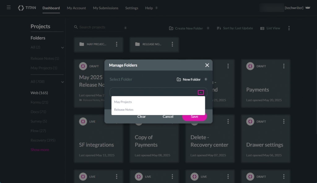This screenshot has height=183, width=317.
Task: Click the Show more link in the sidebar
Action: [x=40, y=149]
